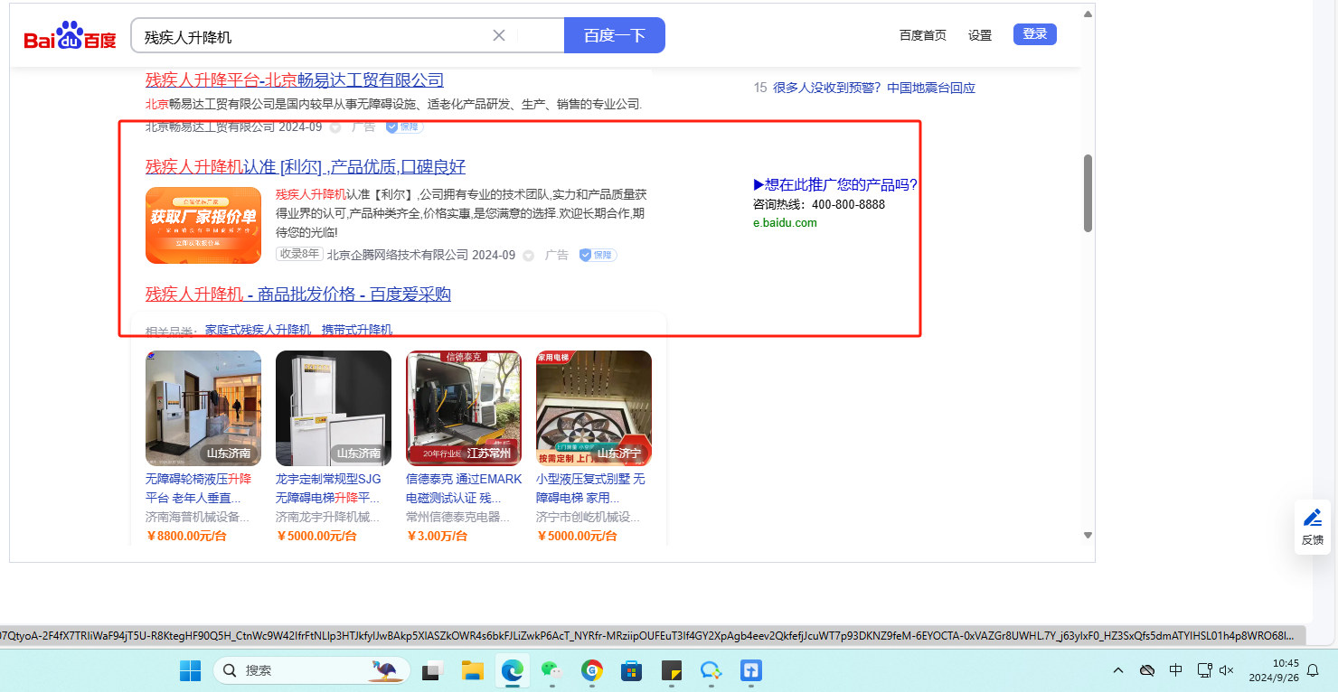Expand the arrow beside 北京企腾网络技术有限公司 2024-09

coord(529,256)
